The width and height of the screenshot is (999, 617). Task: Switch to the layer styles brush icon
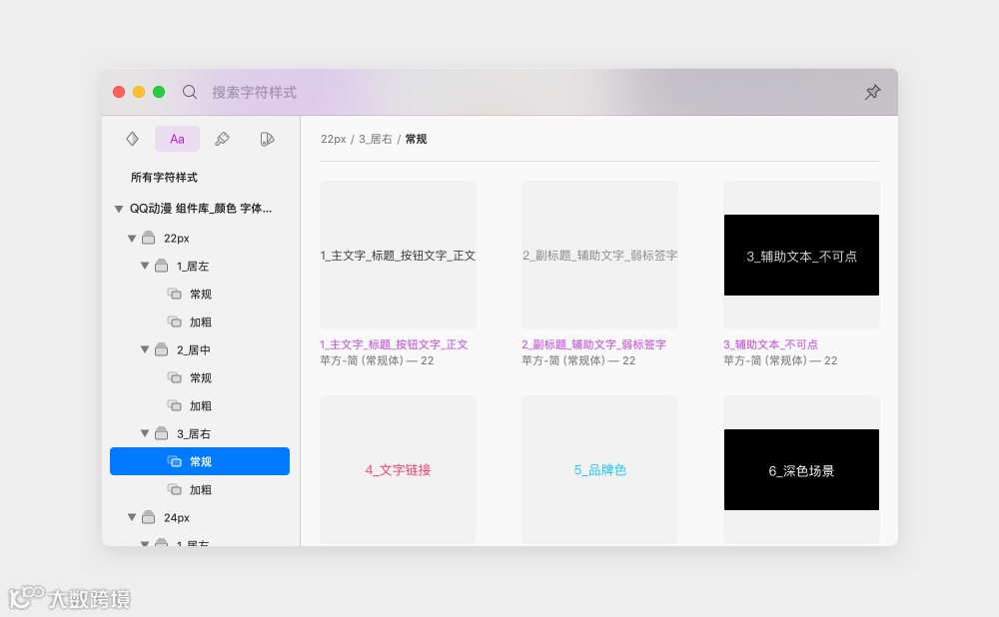[222, 139]
